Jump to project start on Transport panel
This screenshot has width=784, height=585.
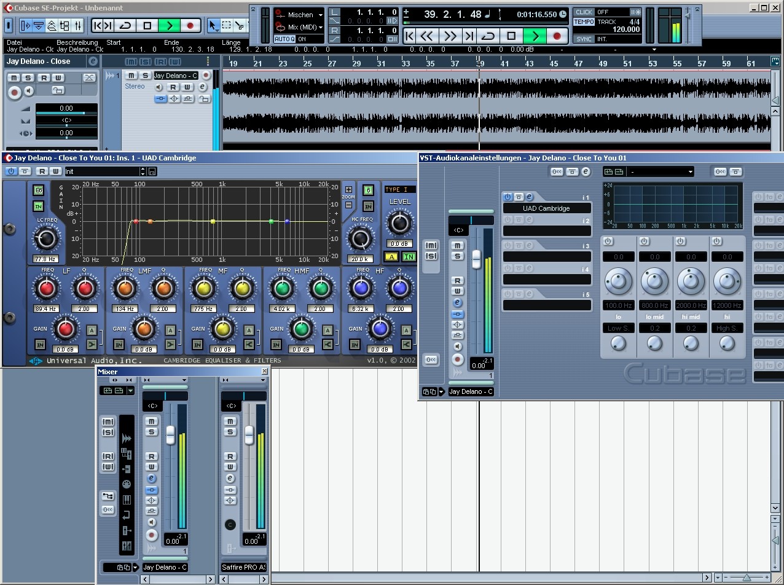(x=410, y=36)
